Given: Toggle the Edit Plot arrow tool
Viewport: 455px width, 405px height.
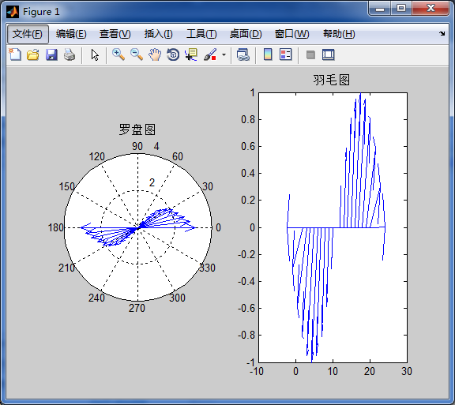Looking at the screenshot, I should 95,54.
